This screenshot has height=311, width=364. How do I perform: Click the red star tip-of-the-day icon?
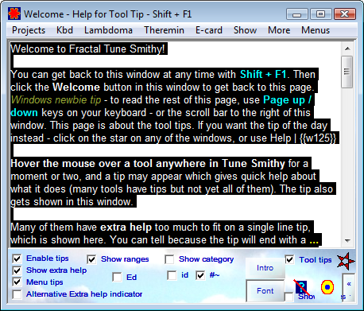coord(346,261)
